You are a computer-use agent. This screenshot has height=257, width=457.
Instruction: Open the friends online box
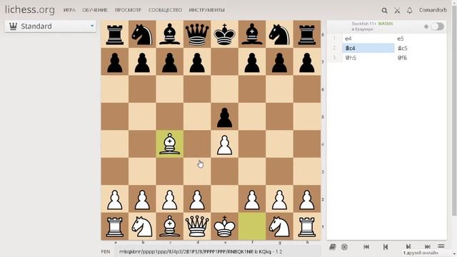(x=421, y=253)
